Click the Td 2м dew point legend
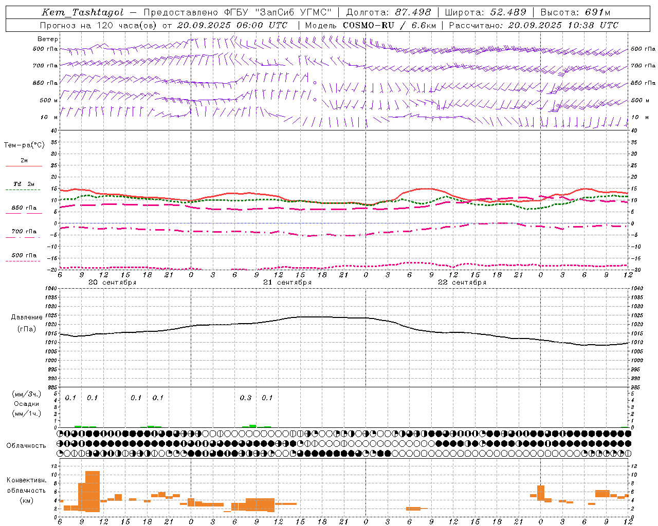Viewport: 658px width, 526px height. tap(24, 184)
